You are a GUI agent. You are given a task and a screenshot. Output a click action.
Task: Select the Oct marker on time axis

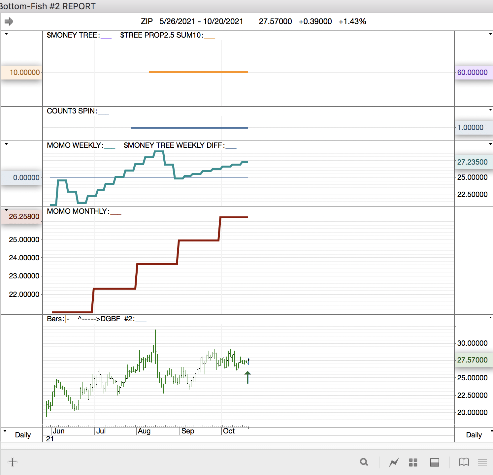(x=229, y=431)
